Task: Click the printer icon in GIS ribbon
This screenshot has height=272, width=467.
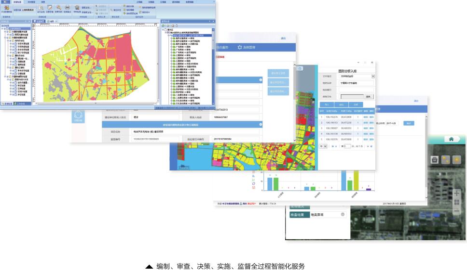Action: 68,7
